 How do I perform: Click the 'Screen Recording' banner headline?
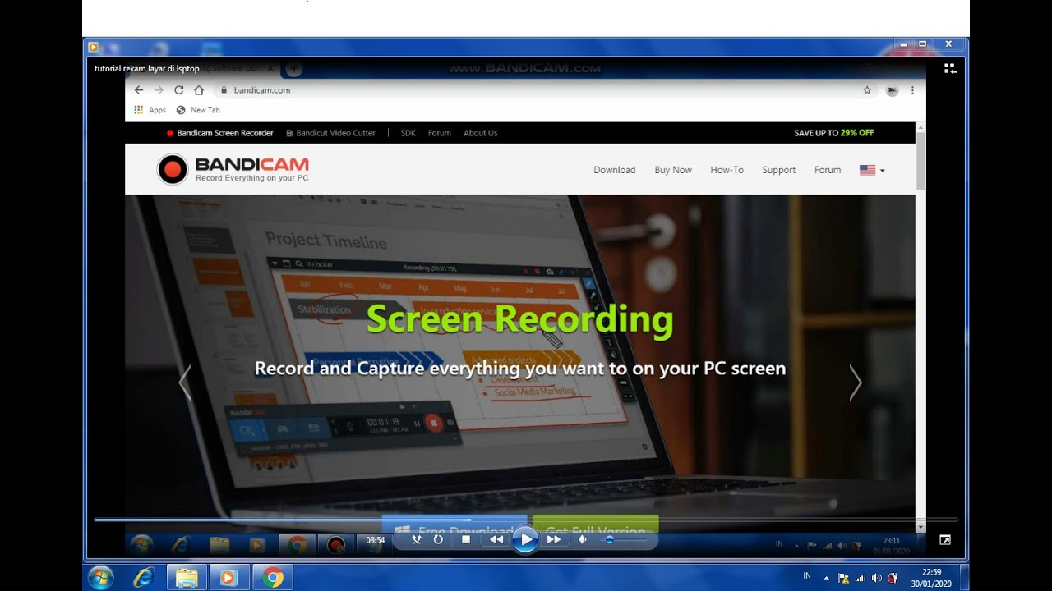coord(520,319)
